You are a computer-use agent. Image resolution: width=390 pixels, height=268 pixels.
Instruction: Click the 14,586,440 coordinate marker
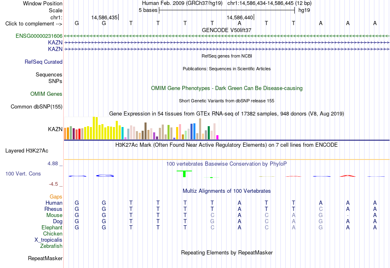(240, 17)
